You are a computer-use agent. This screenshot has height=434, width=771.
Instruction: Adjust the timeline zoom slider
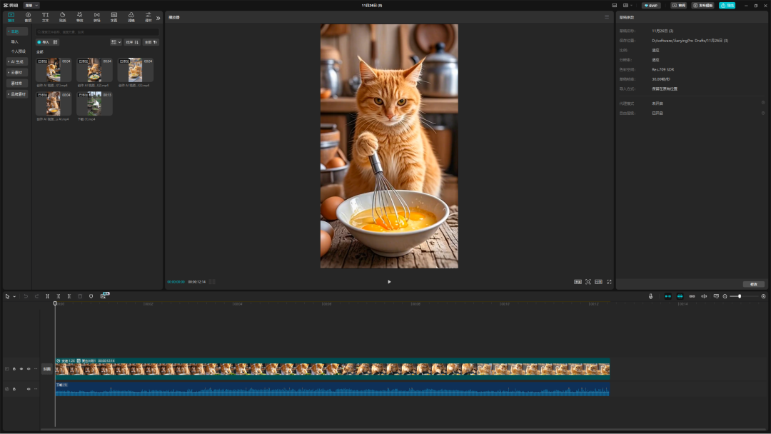740,296
